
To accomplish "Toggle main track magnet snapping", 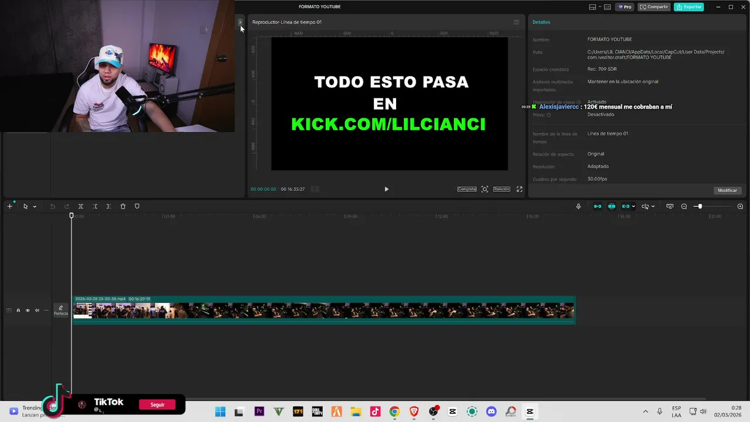I will [598, 206].
